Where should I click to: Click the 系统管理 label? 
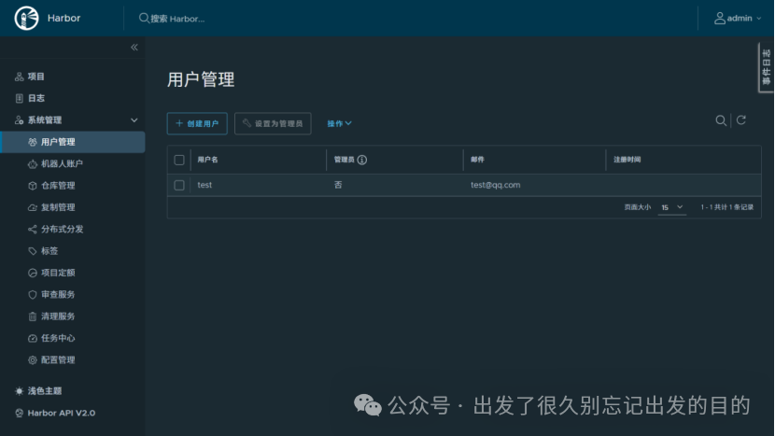45,120
